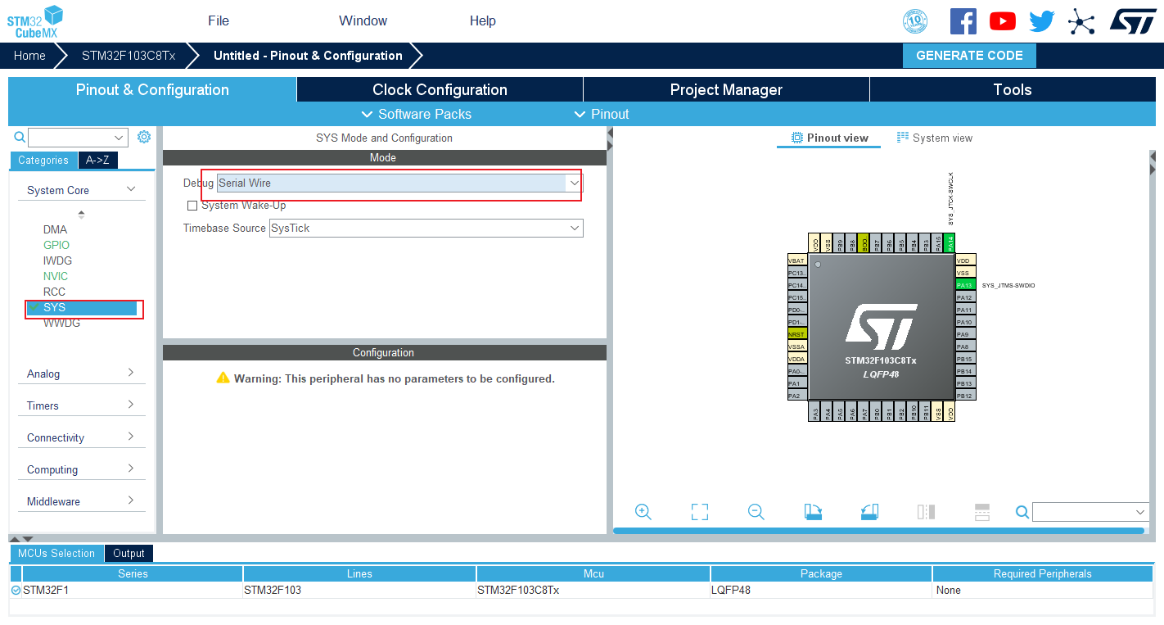Open the STMicroelectronics logo link
The height and width of the screenshot is (625, 1164).
point(1134,20)
